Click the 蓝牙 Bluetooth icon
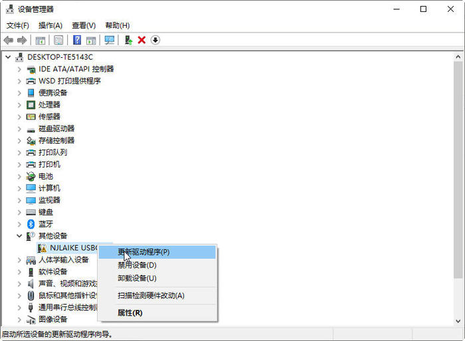 [31, 224]
